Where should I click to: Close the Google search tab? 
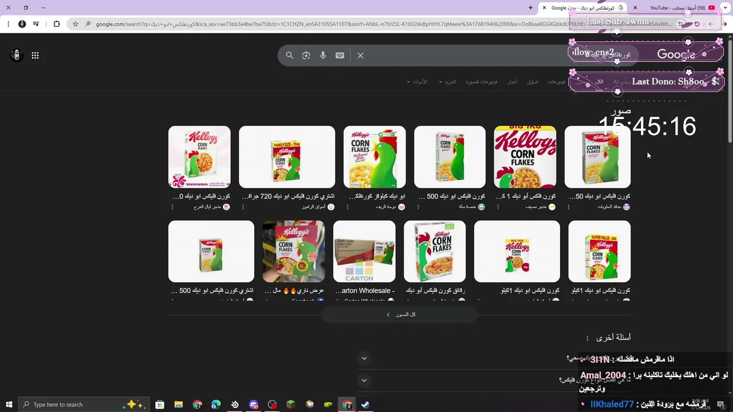545,8
